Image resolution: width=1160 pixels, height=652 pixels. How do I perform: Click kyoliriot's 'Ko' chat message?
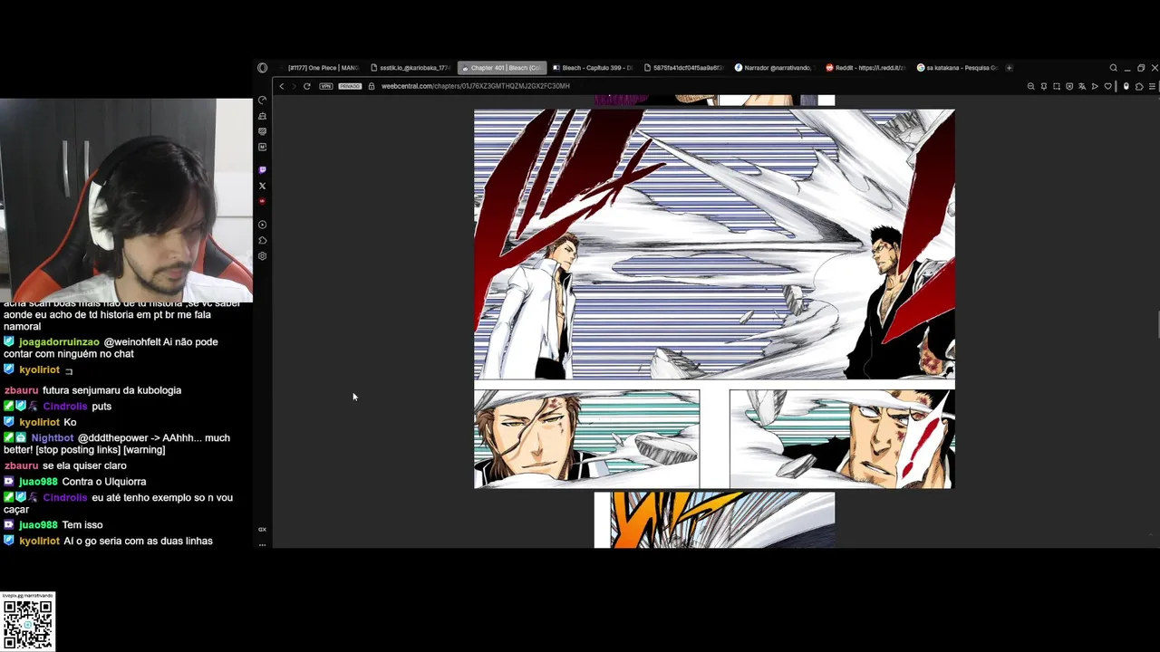(70, 422)
